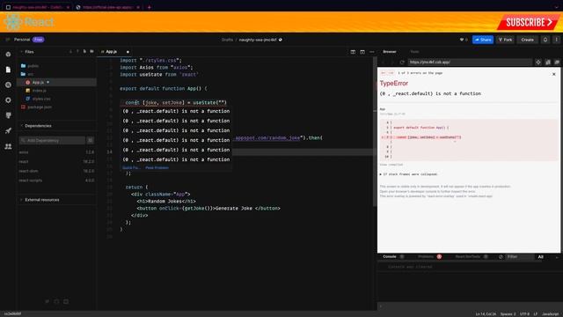Select the React DevTools tab

[x=467, y=256]
